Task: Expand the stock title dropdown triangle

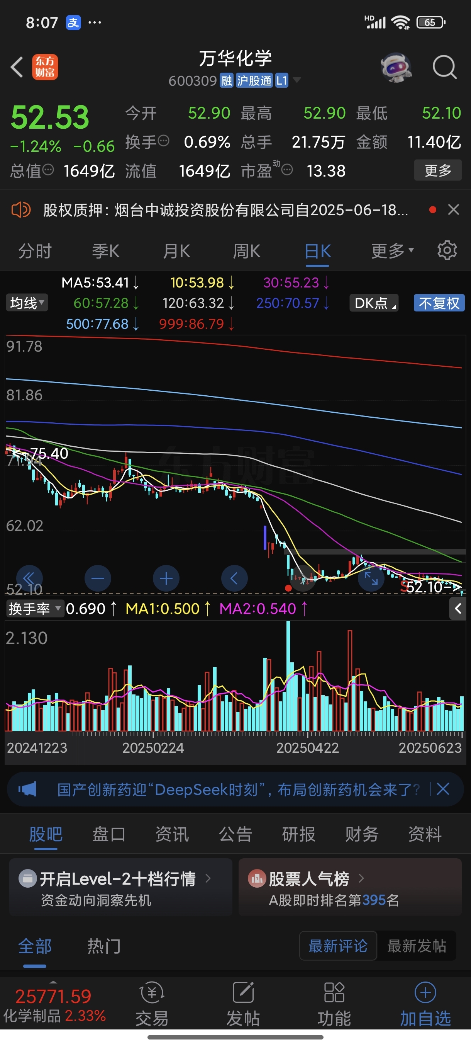Action: 297,80
